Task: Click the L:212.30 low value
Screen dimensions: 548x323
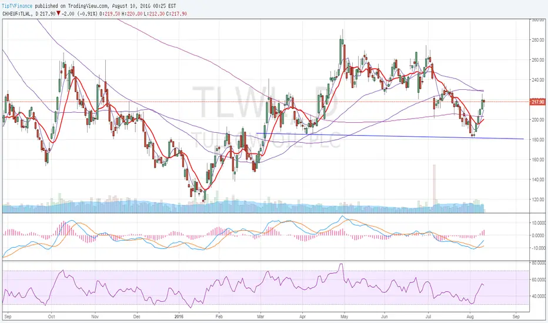Action: pos(154,14)
